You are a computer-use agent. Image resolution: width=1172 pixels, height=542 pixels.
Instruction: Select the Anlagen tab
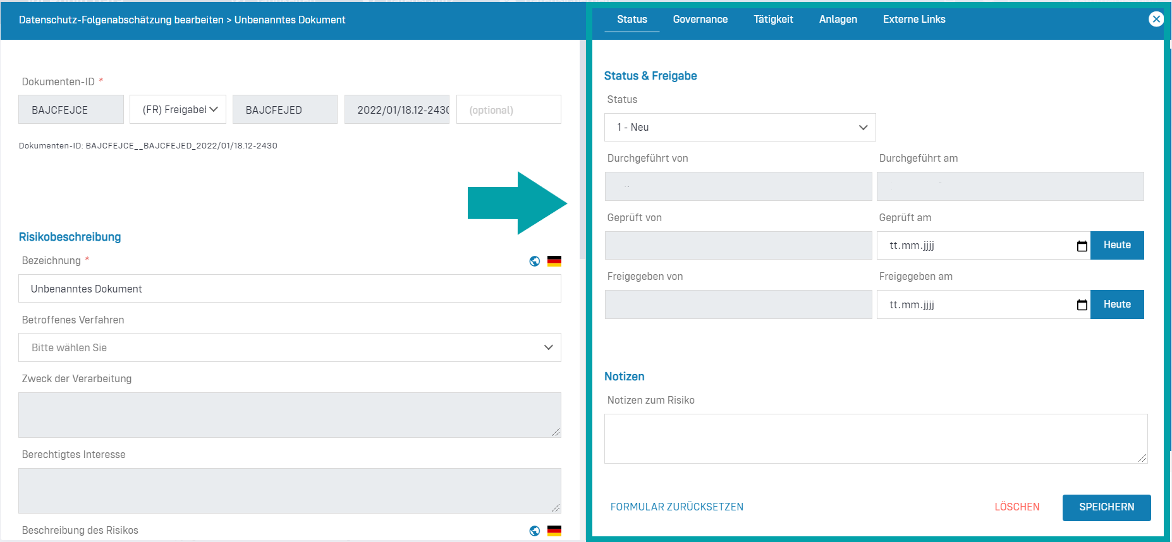(838, 20)
